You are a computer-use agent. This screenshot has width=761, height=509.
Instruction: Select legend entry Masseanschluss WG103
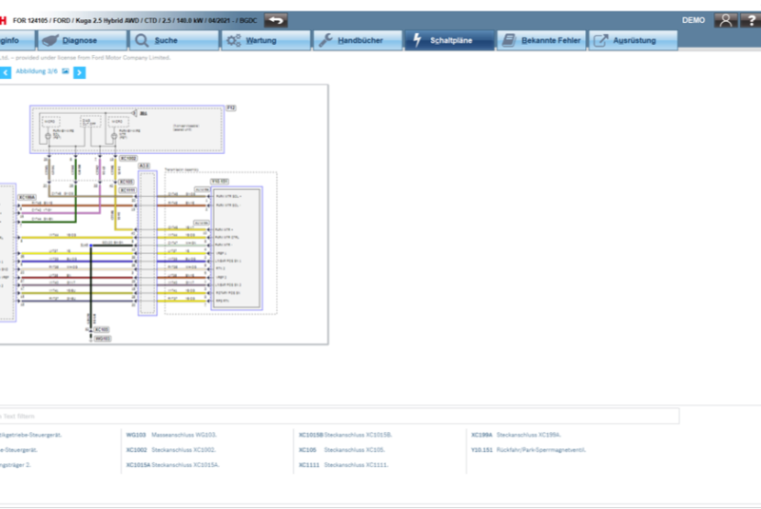tap(171, 435)
